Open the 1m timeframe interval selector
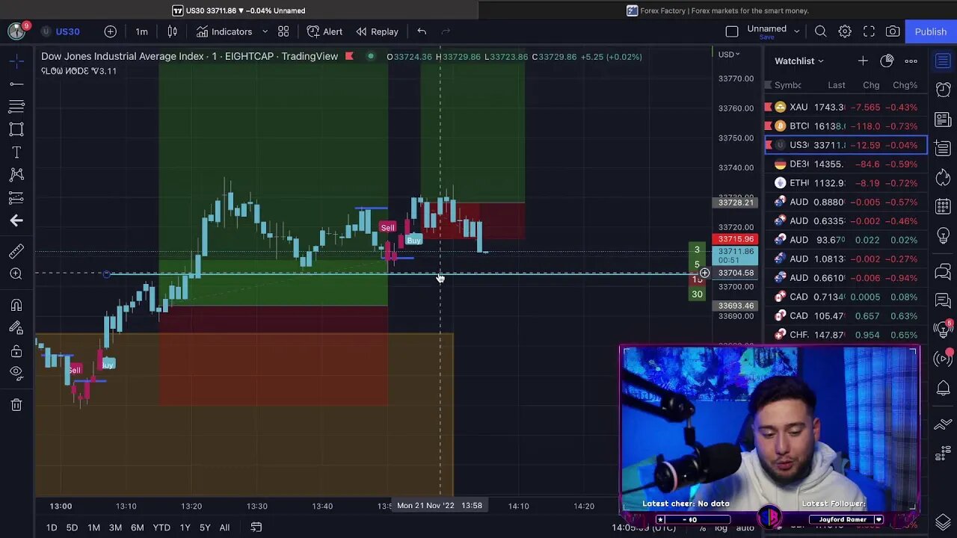 [x=141, y=31]
